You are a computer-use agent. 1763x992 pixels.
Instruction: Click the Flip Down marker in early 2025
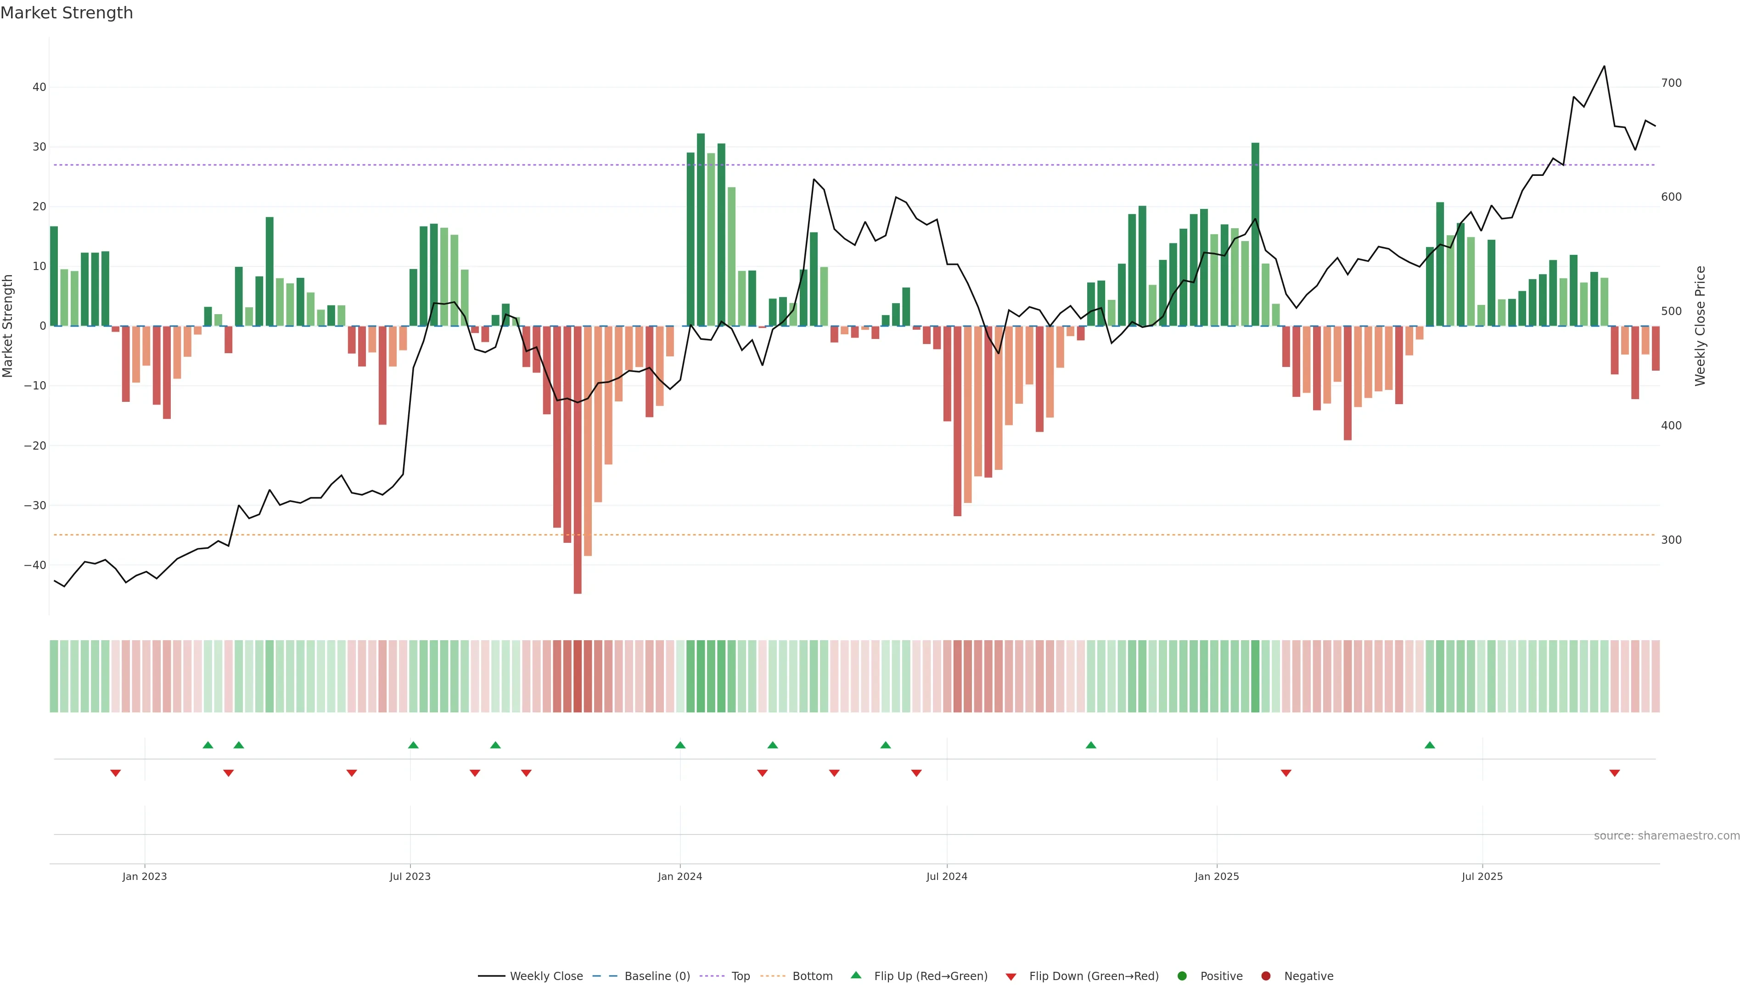(x=1286, y=773)
